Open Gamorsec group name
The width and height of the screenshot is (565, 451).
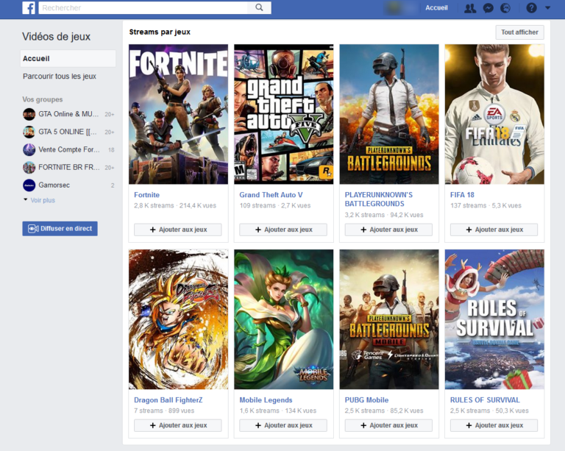click(54, 185)
